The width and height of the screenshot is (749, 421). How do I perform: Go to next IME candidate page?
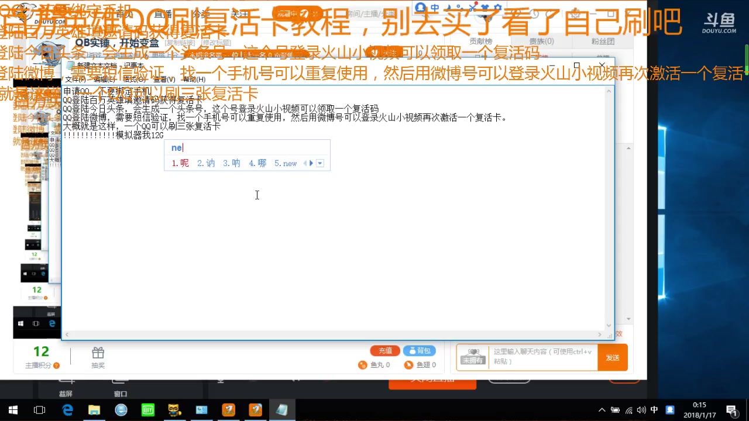311,163
